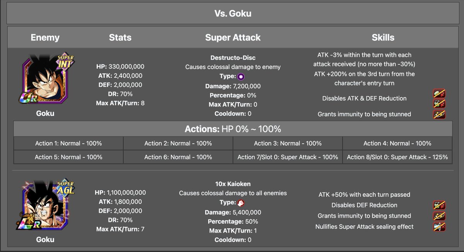Click the purple Destructo-Disc type icon

point(241,76)
